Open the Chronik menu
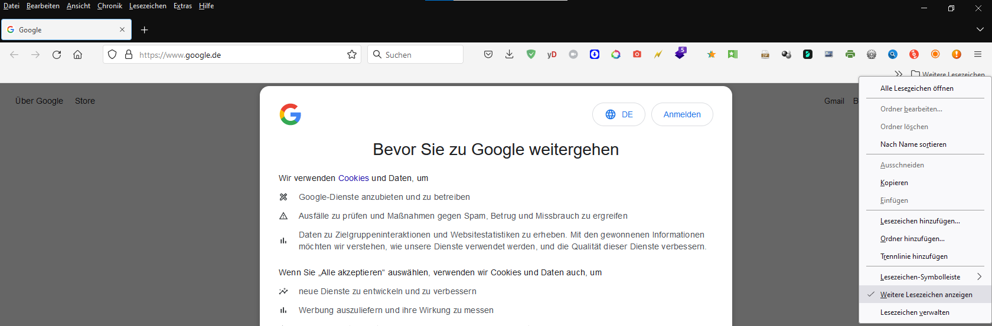 110,6
